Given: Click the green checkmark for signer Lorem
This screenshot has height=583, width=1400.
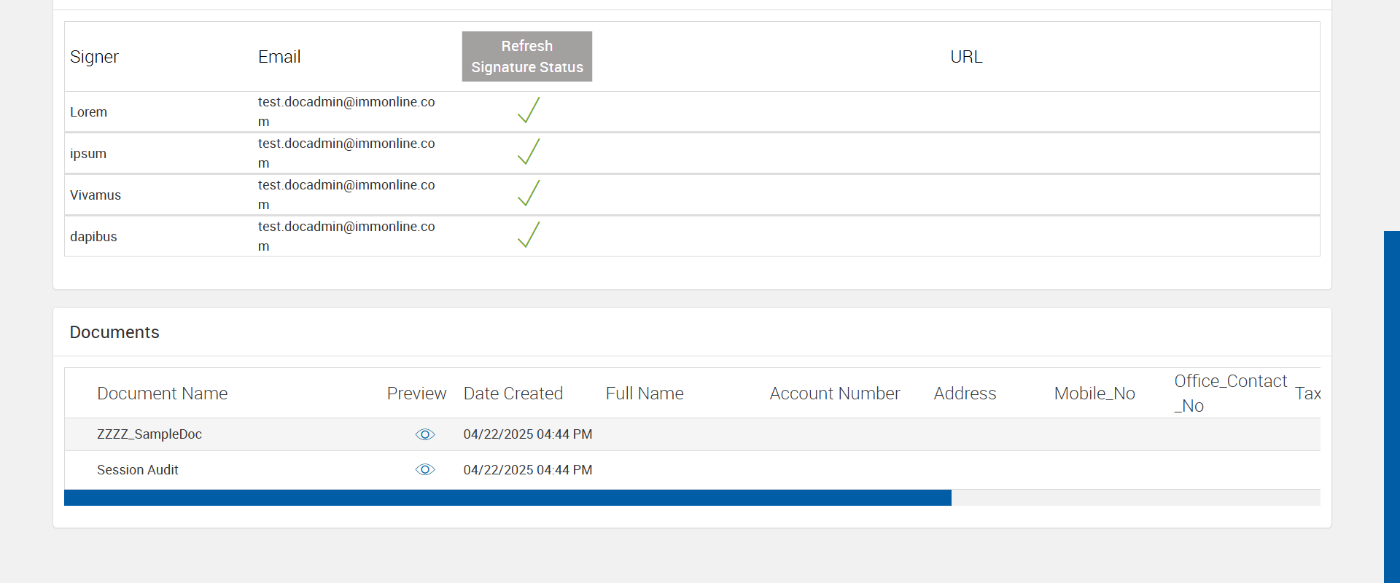Looking at the screenshot, I should pyautogui.click(x=529, y=110).
